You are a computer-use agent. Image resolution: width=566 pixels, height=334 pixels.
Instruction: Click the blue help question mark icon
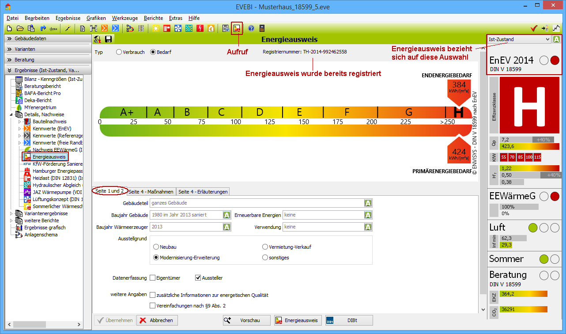click(x=251, y=28)
